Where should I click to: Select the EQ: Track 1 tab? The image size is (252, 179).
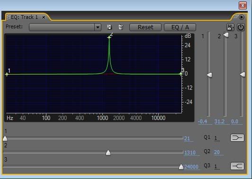click(x=24, y=17)
